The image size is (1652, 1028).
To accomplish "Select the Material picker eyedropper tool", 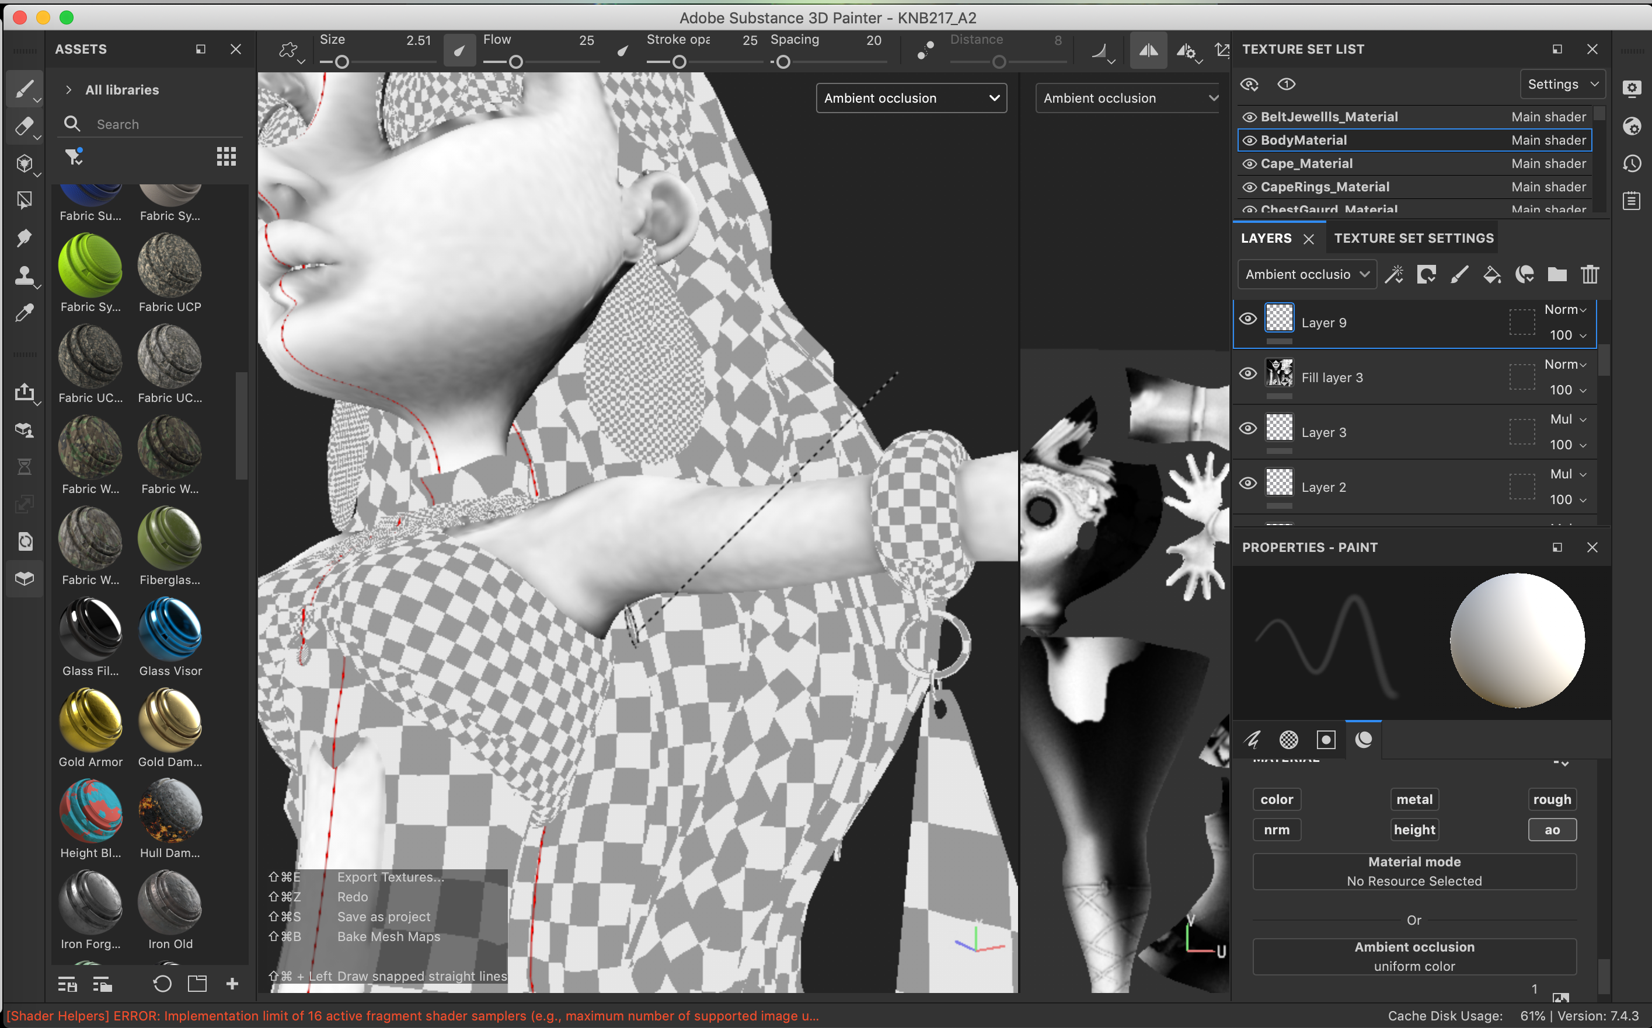I will (24, 313).
